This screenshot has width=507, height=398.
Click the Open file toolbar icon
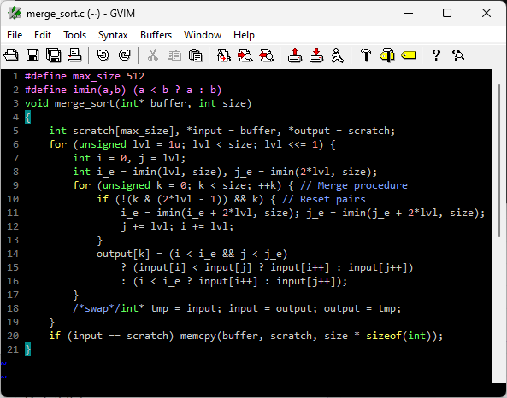[11, 55]
